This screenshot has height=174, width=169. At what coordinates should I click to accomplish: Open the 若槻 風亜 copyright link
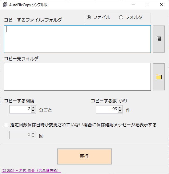31,170
